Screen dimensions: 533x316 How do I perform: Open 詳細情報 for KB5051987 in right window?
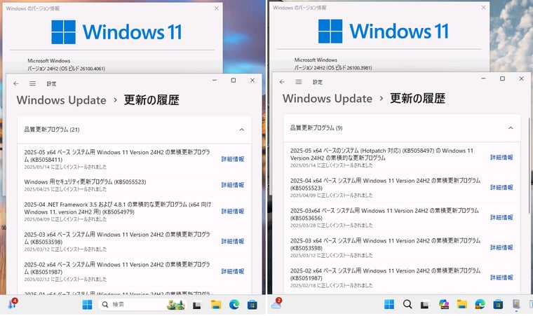pos(501,277)
